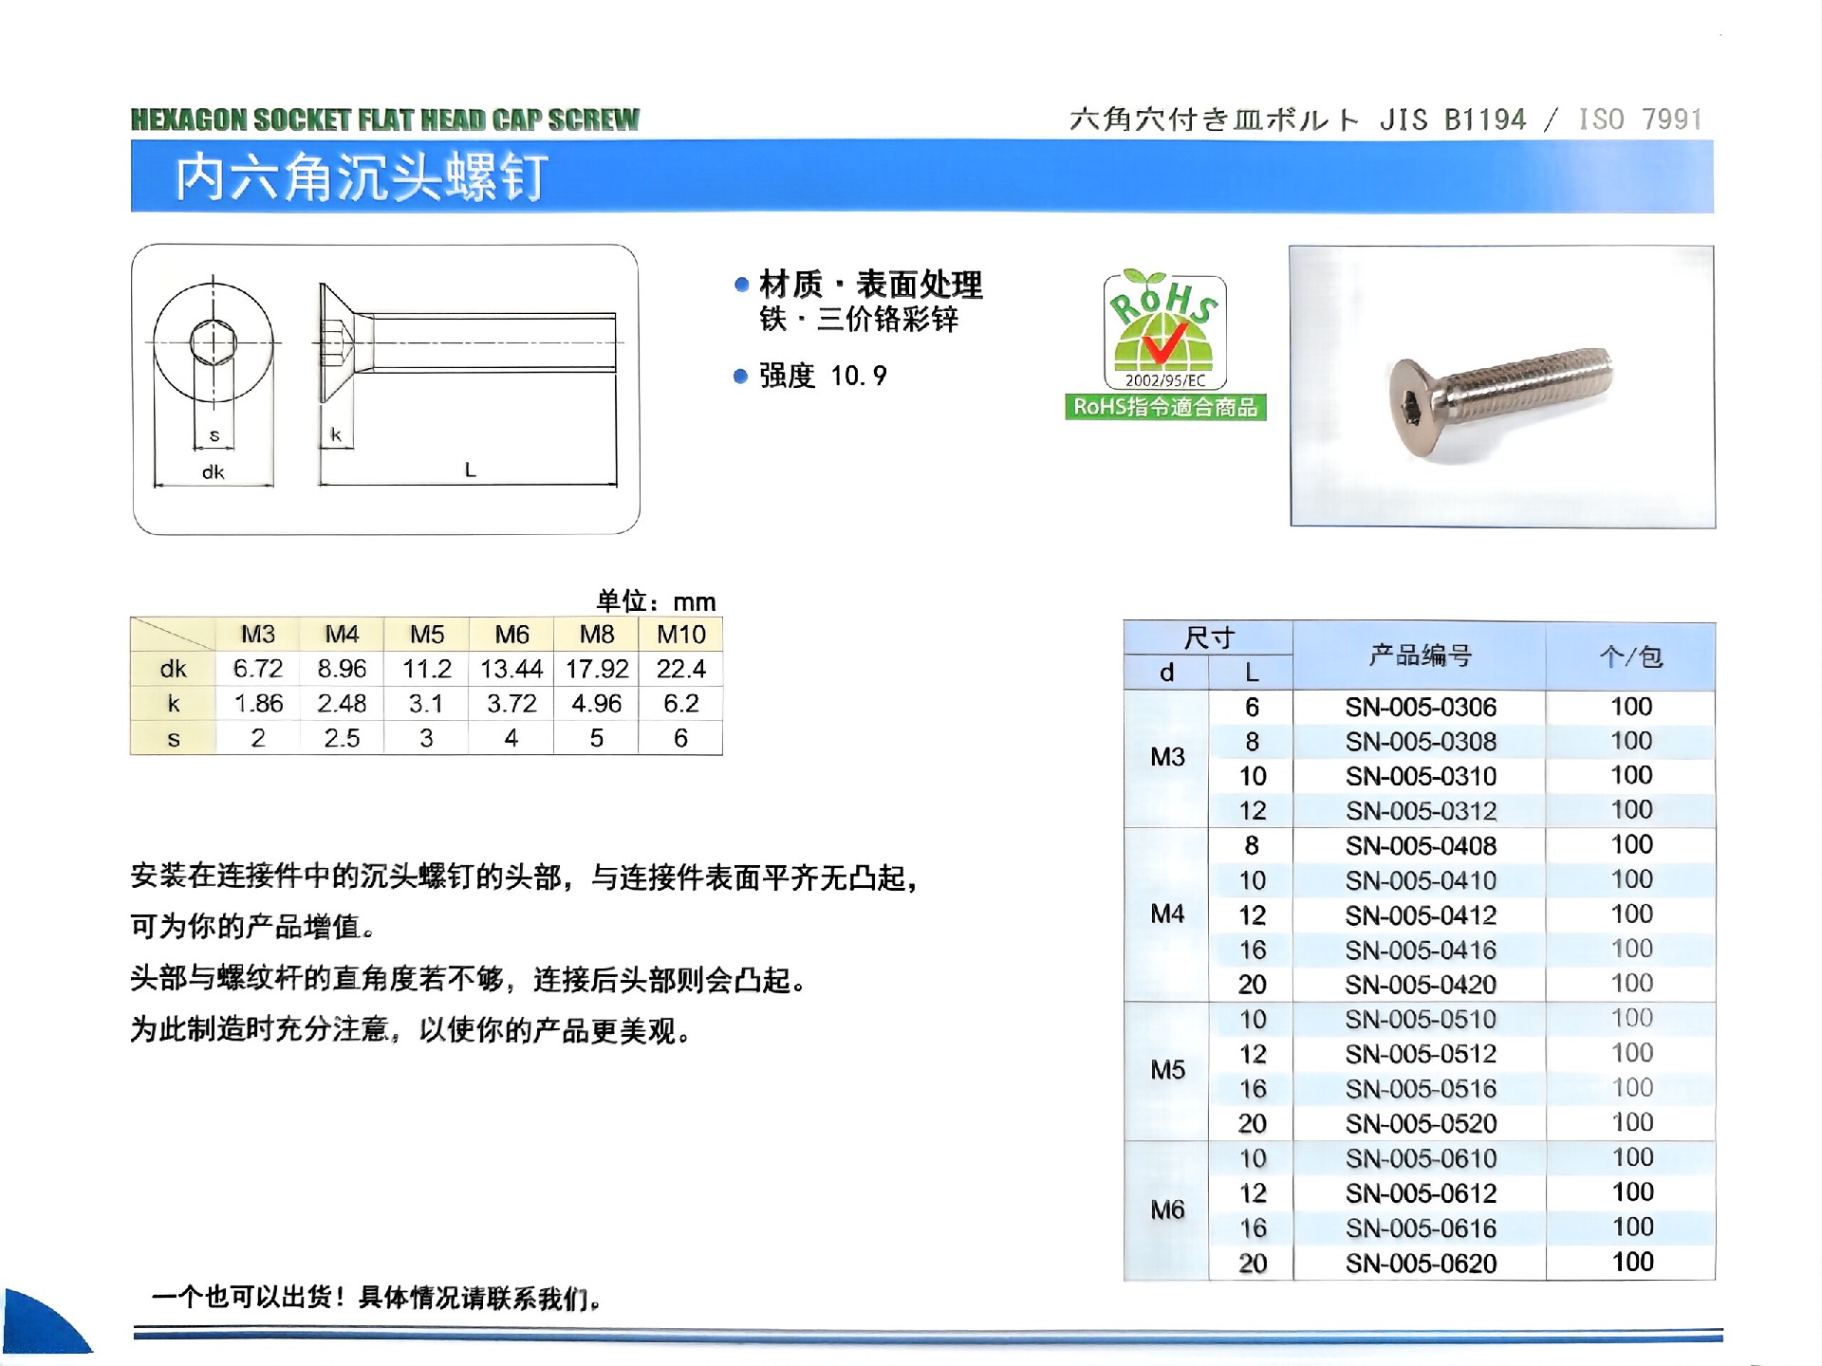Viewport: 1822px width, 1366px height.
Task: Click the RoHS指令適合商品 green label
Action: click(1165, 407)
